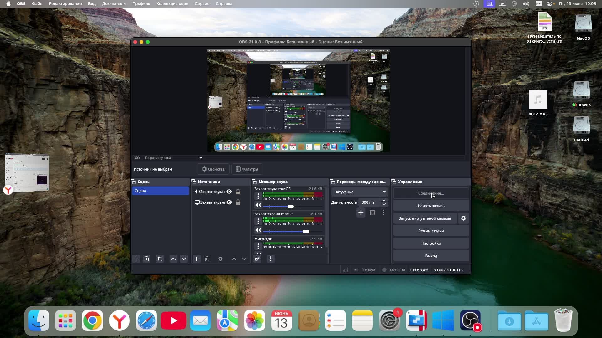Open source properties gear in Sources panel
This screenshot has height=338, width=602.
220,259
